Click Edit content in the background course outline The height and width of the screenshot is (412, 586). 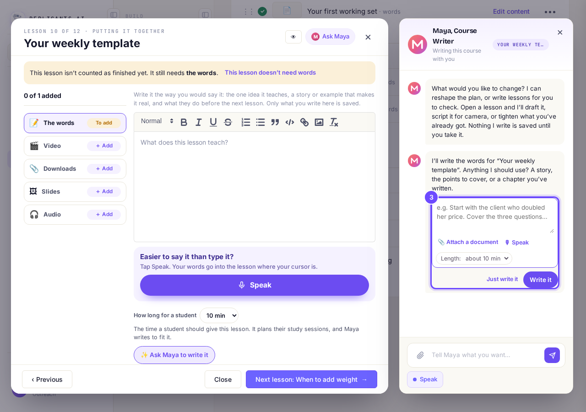point(511,11)
